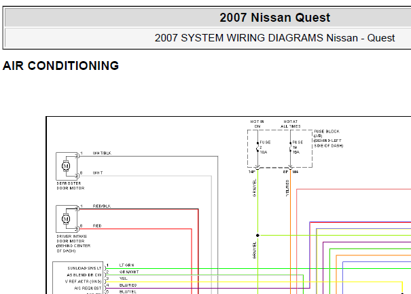This screenshot has width=411, height=294.
Task: Click the "V REF ACTR (GND)" terminal label
Action: coord(83,281)
